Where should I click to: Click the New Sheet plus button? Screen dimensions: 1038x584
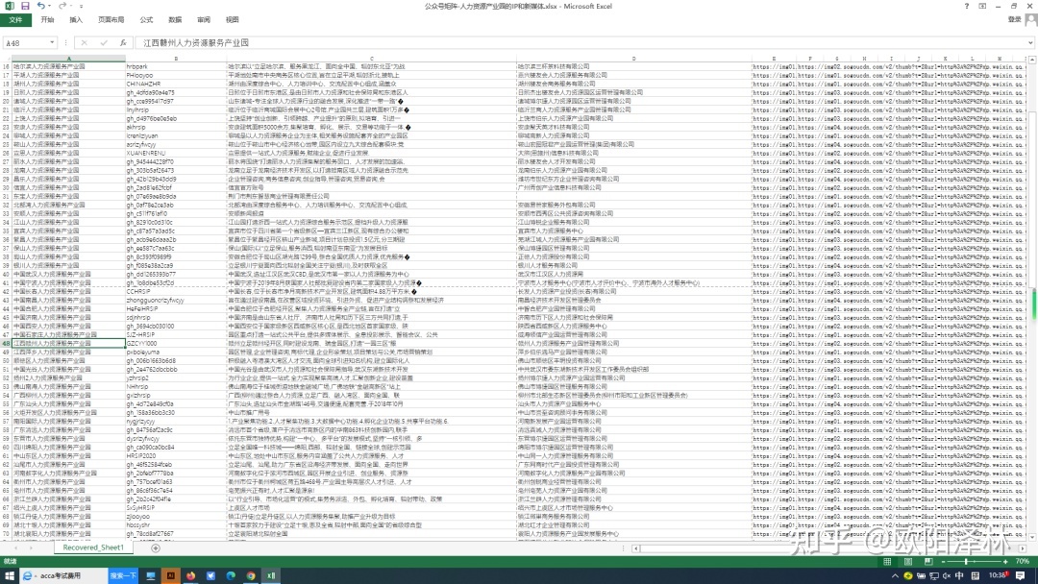tap(156, 548)
